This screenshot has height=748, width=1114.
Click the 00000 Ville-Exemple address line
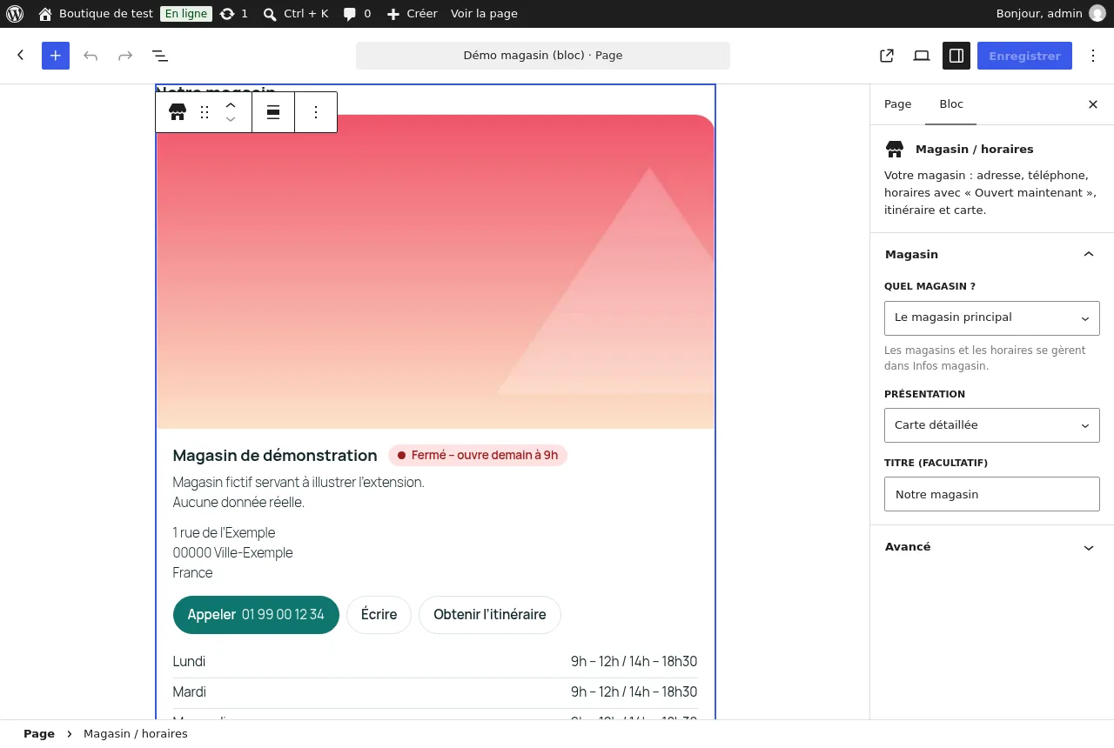click(x=232, y=553)
